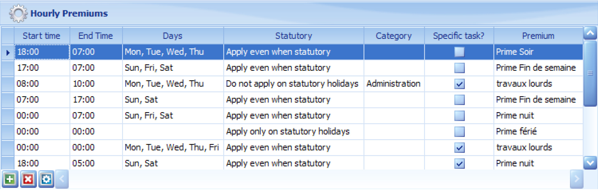Viewport: 598px width, 191px height.
Task: Tick Specific task for the 07:00 to 17:00 row
Action: 459,100
